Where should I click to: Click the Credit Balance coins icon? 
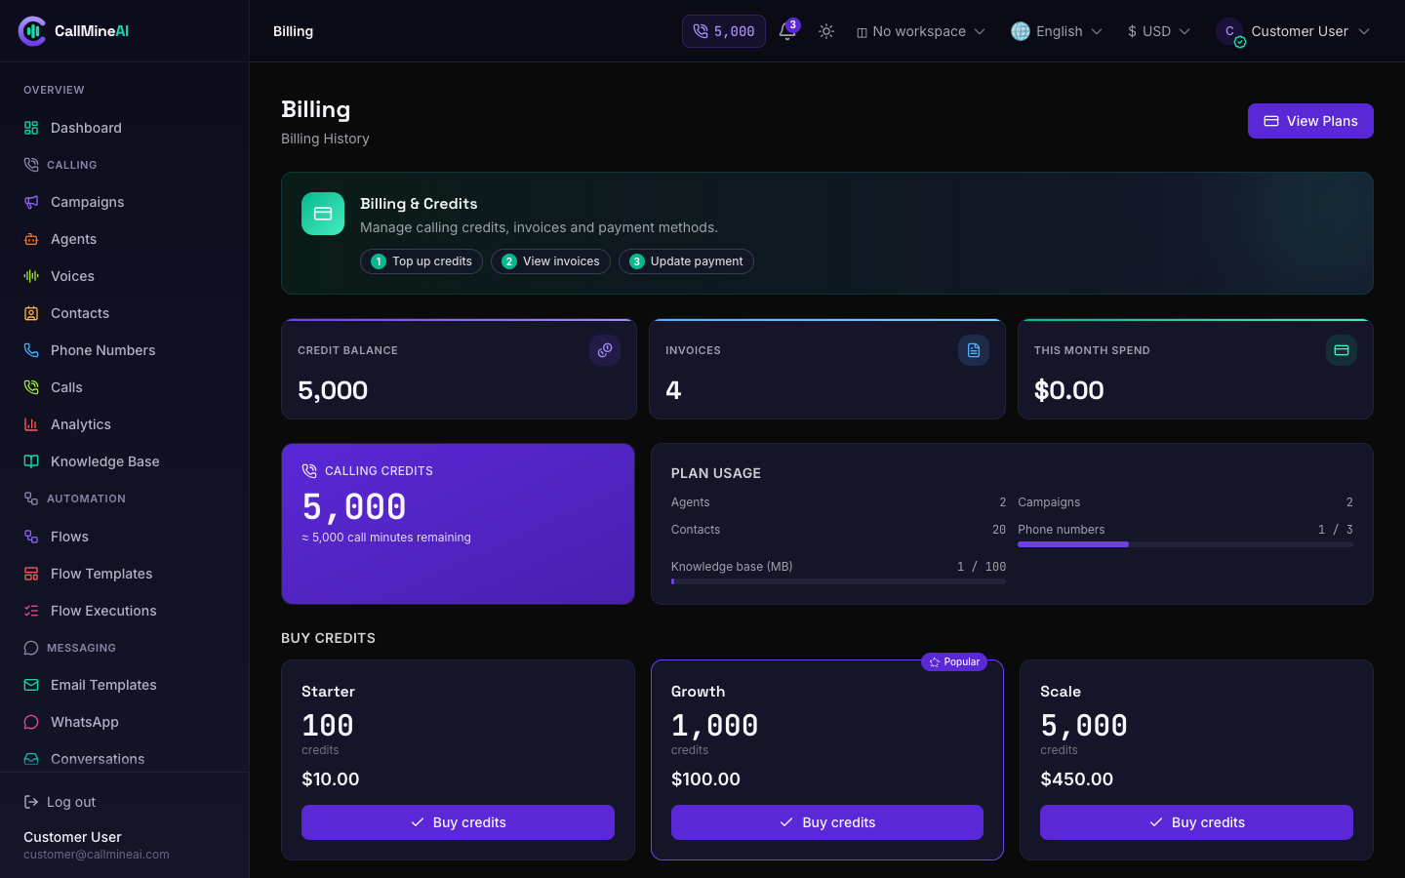click(605, 350)
